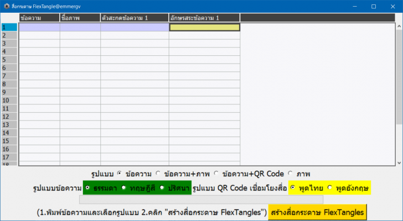403x221 pixels.
Task: Click the vertical scrollbar thumb of the grid
Action: tap(399, 77)
